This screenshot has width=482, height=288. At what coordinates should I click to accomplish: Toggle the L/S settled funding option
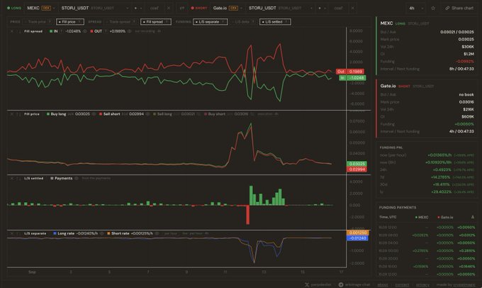275,22
